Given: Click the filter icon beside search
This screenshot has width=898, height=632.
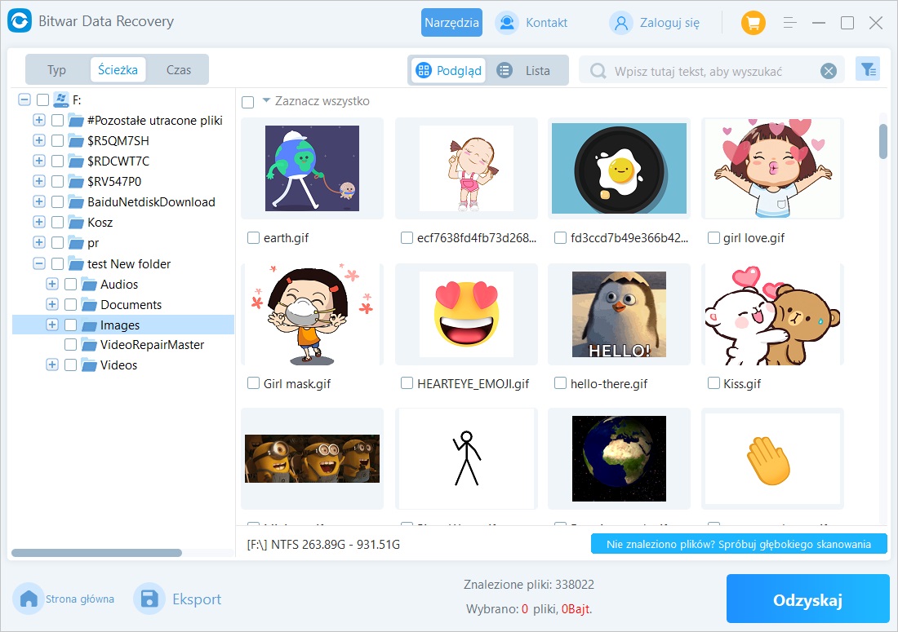Looking at the screenshot, I should (867, 70).
